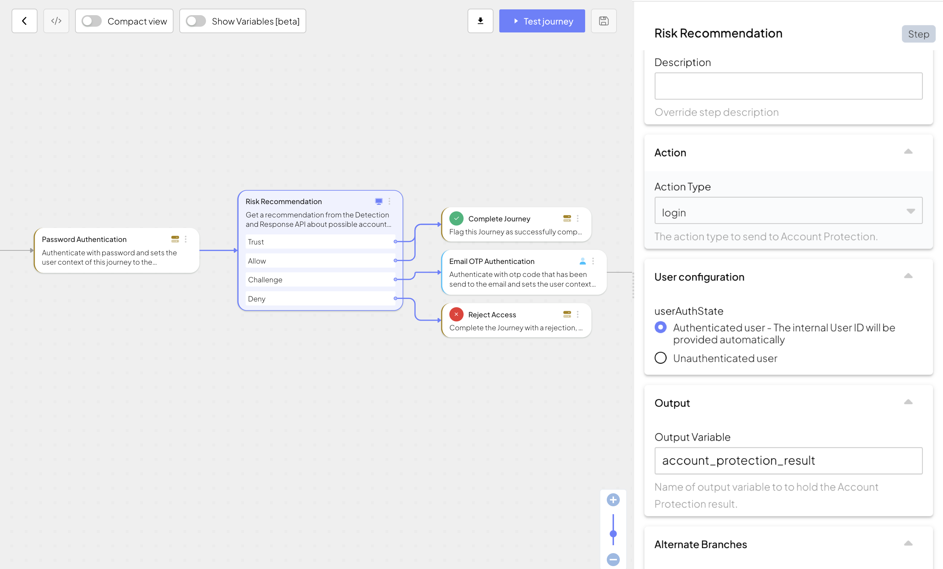Collapse the User configuration section

[x=908, y=276]
